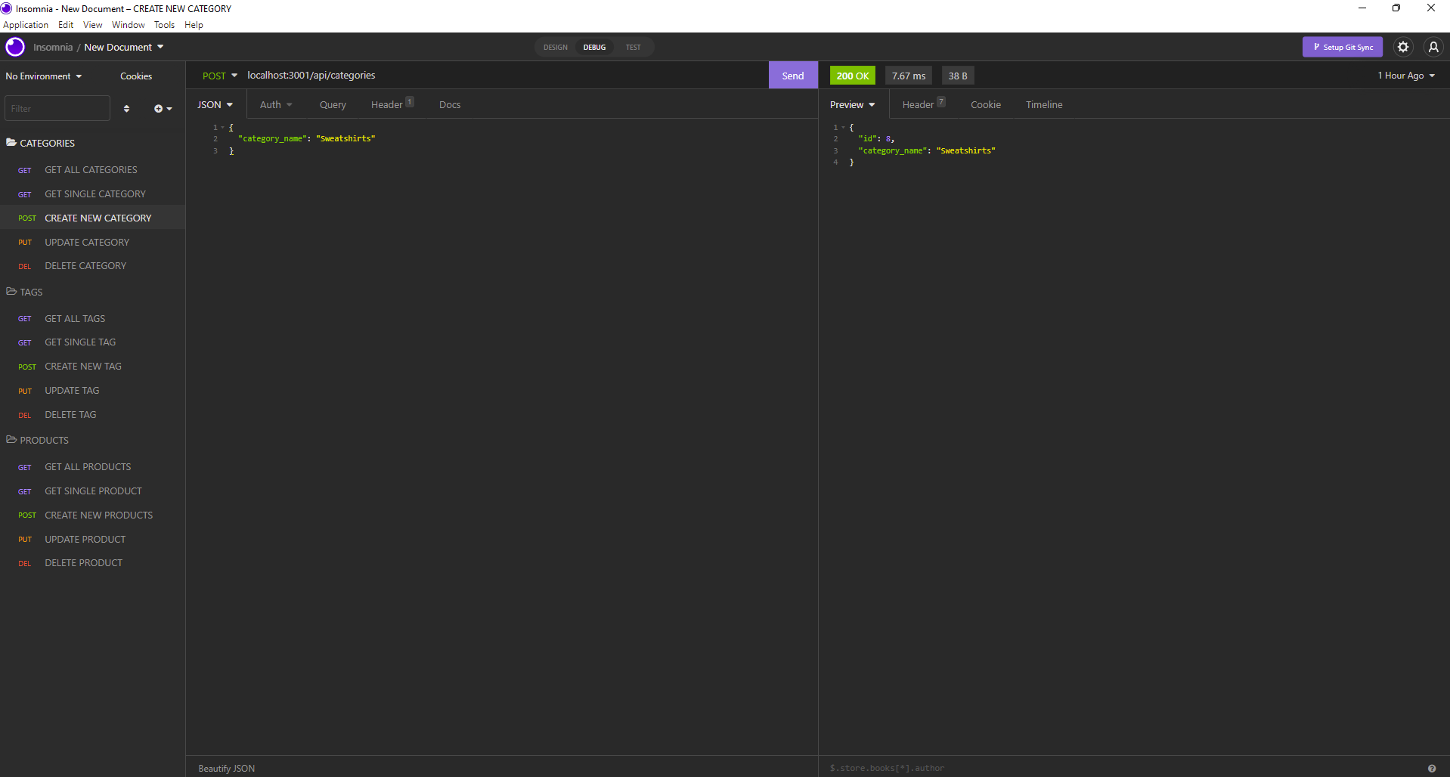
Task: Open the Application menu
Action: click(26, 24)
